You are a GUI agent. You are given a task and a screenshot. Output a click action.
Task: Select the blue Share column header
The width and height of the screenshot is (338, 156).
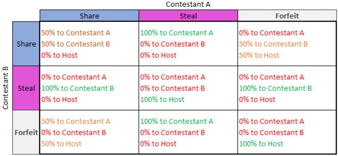pos(89,16)
